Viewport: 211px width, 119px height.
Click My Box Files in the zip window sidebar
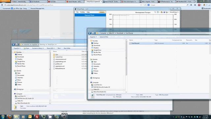97,52
